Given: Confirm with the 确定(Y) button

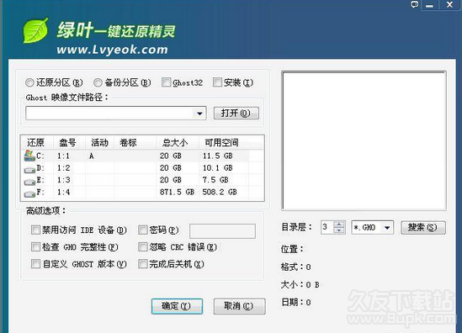Looking at the screenshot, I should (177, 306).
